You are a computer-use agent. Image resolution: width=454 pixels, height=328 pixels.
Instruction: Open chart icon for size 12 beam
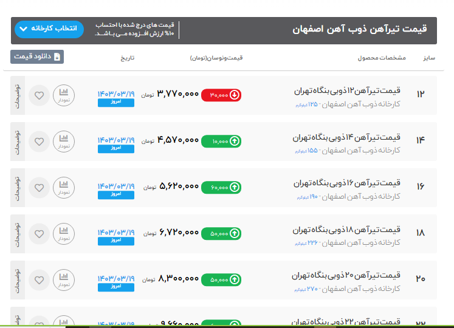(64, 95)
